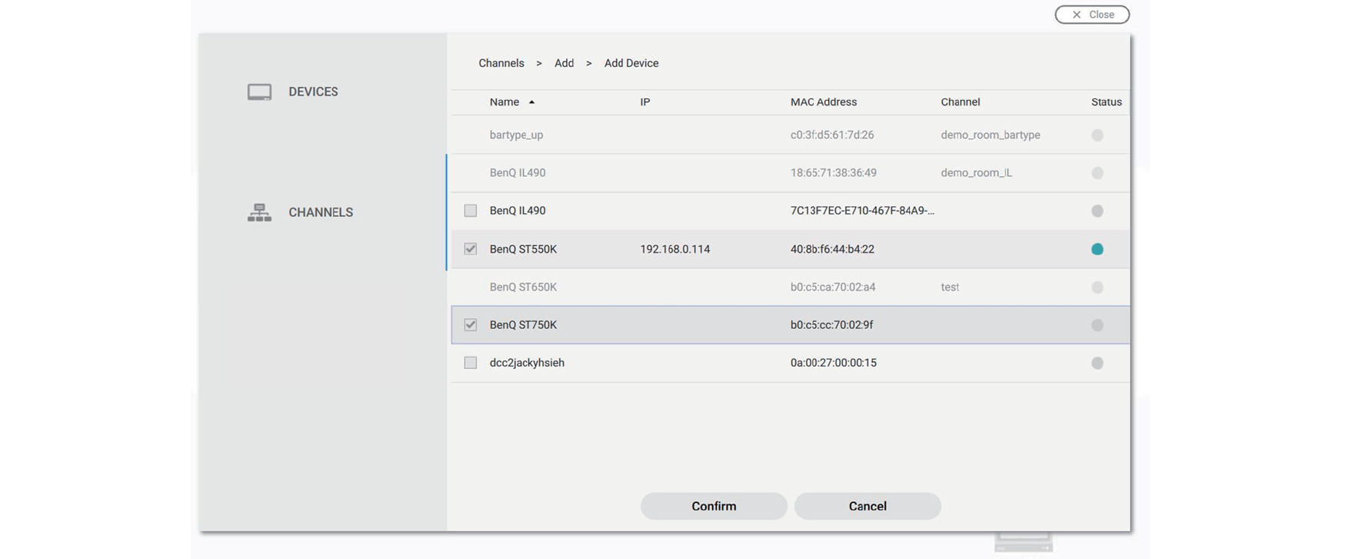
Task: Click the X icon in the Close button
Action: (x=1076, y=15)
